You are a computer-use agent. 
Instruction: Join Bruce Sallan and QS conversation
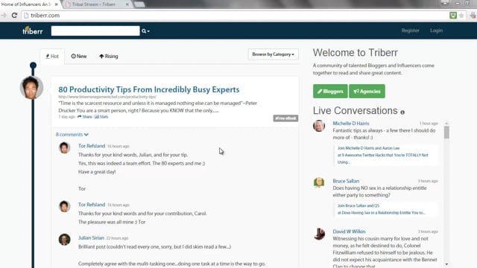358,205
